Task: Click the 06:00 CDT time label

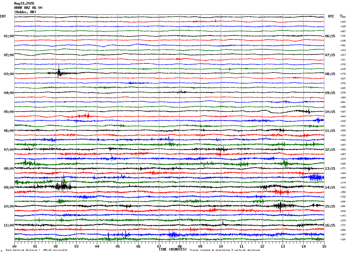Action: [x=9, y=131]
